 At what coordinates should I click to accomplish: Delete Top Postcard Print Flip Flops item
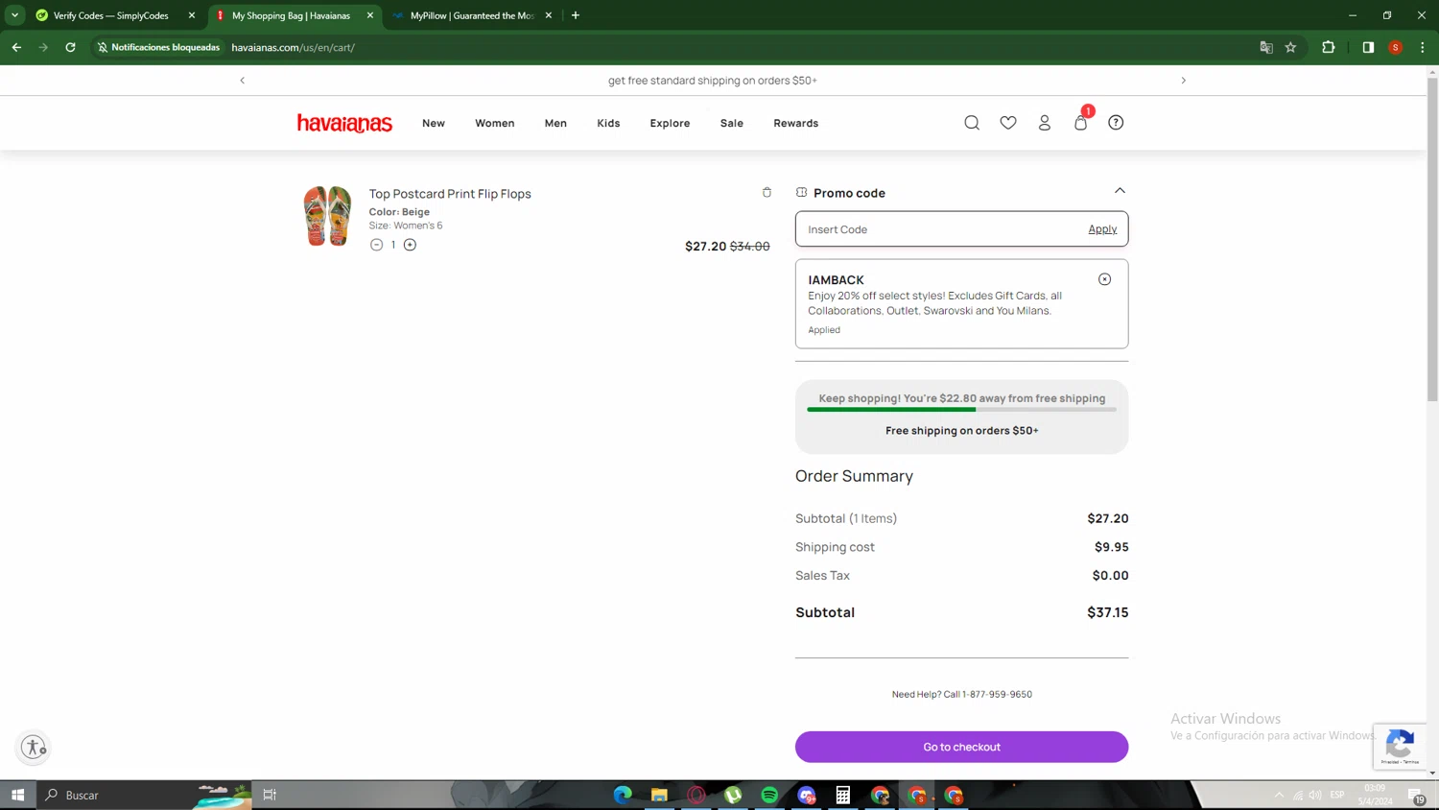[x=767, y=192]
